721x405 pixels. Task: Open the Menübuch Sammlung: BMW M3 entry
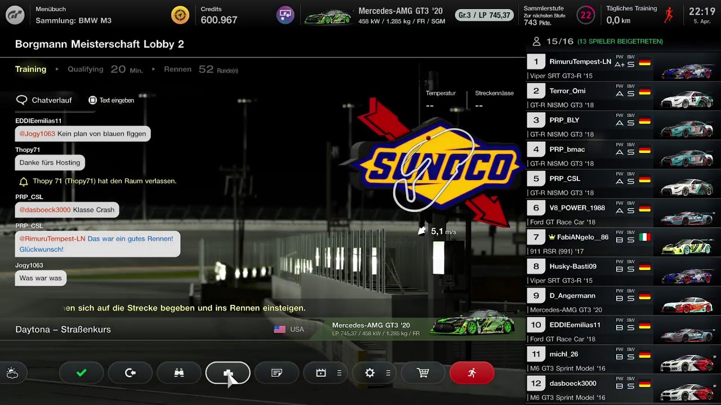coord(73,15)
